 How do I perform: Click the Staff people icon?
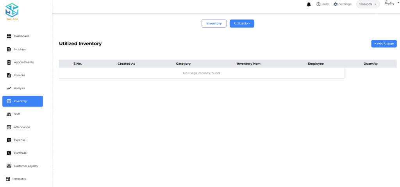pos(9,114)
